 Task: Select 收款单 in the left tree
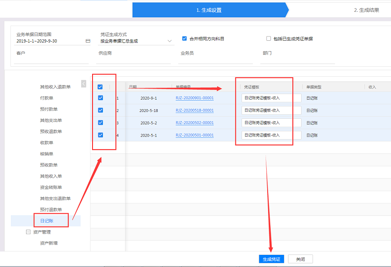pyautogui.click(x=46, y=143)
